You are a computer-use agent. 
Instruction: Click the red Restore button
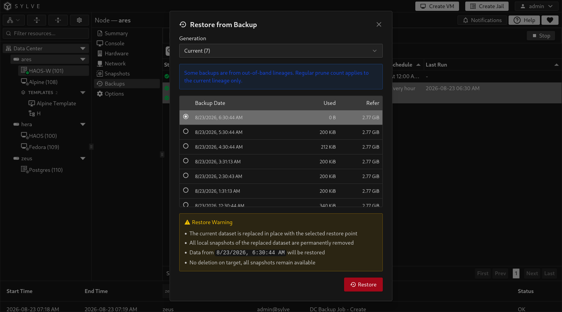pos(363,285)
